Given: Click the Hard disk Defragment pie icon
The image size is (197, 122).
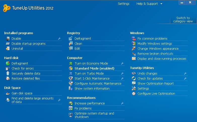Looking at the screenshot, I should 8,63.
